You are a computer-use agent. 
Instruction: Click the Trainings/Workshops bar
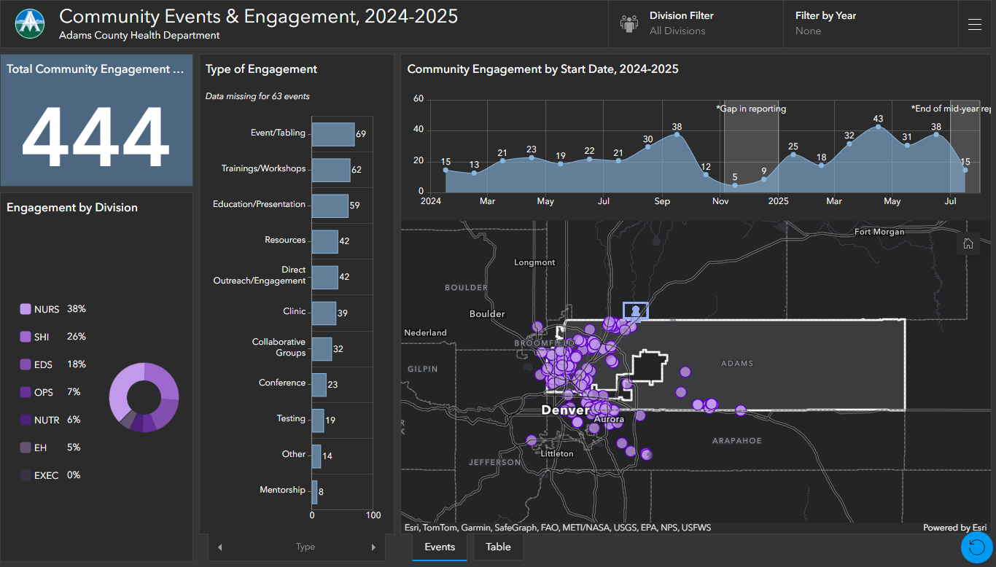331,170
